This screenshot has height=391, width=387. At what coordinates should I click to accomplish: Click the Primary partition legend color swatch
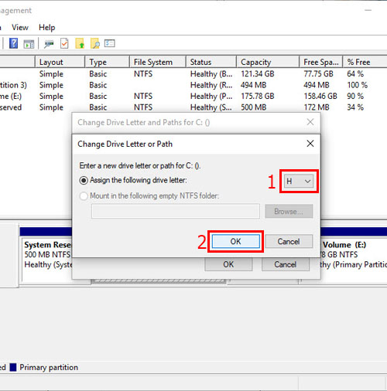(13, 367)
